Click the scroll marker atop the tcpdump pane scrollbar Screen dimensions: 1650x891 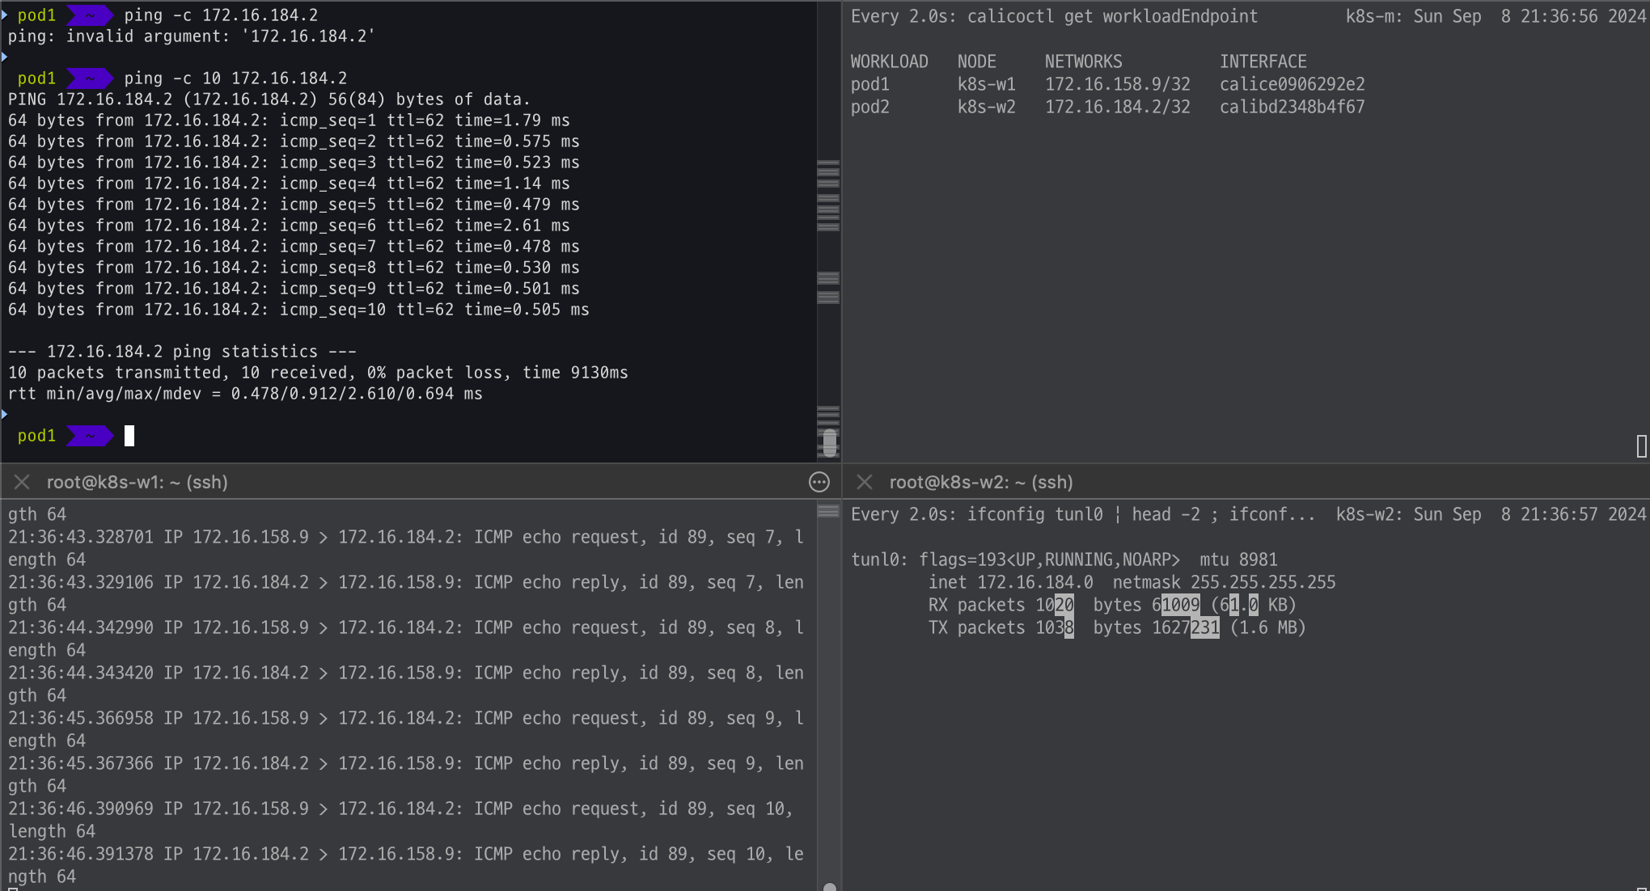pos(828,511)
